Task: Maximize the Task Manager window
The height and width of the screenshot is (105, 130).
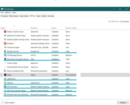Action: tap(120, 9)
